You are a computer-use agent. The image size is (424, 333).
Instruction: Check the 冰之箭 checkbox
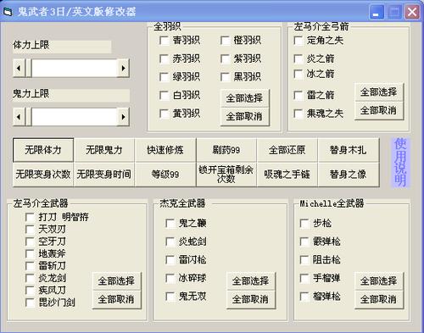[298, 74]
